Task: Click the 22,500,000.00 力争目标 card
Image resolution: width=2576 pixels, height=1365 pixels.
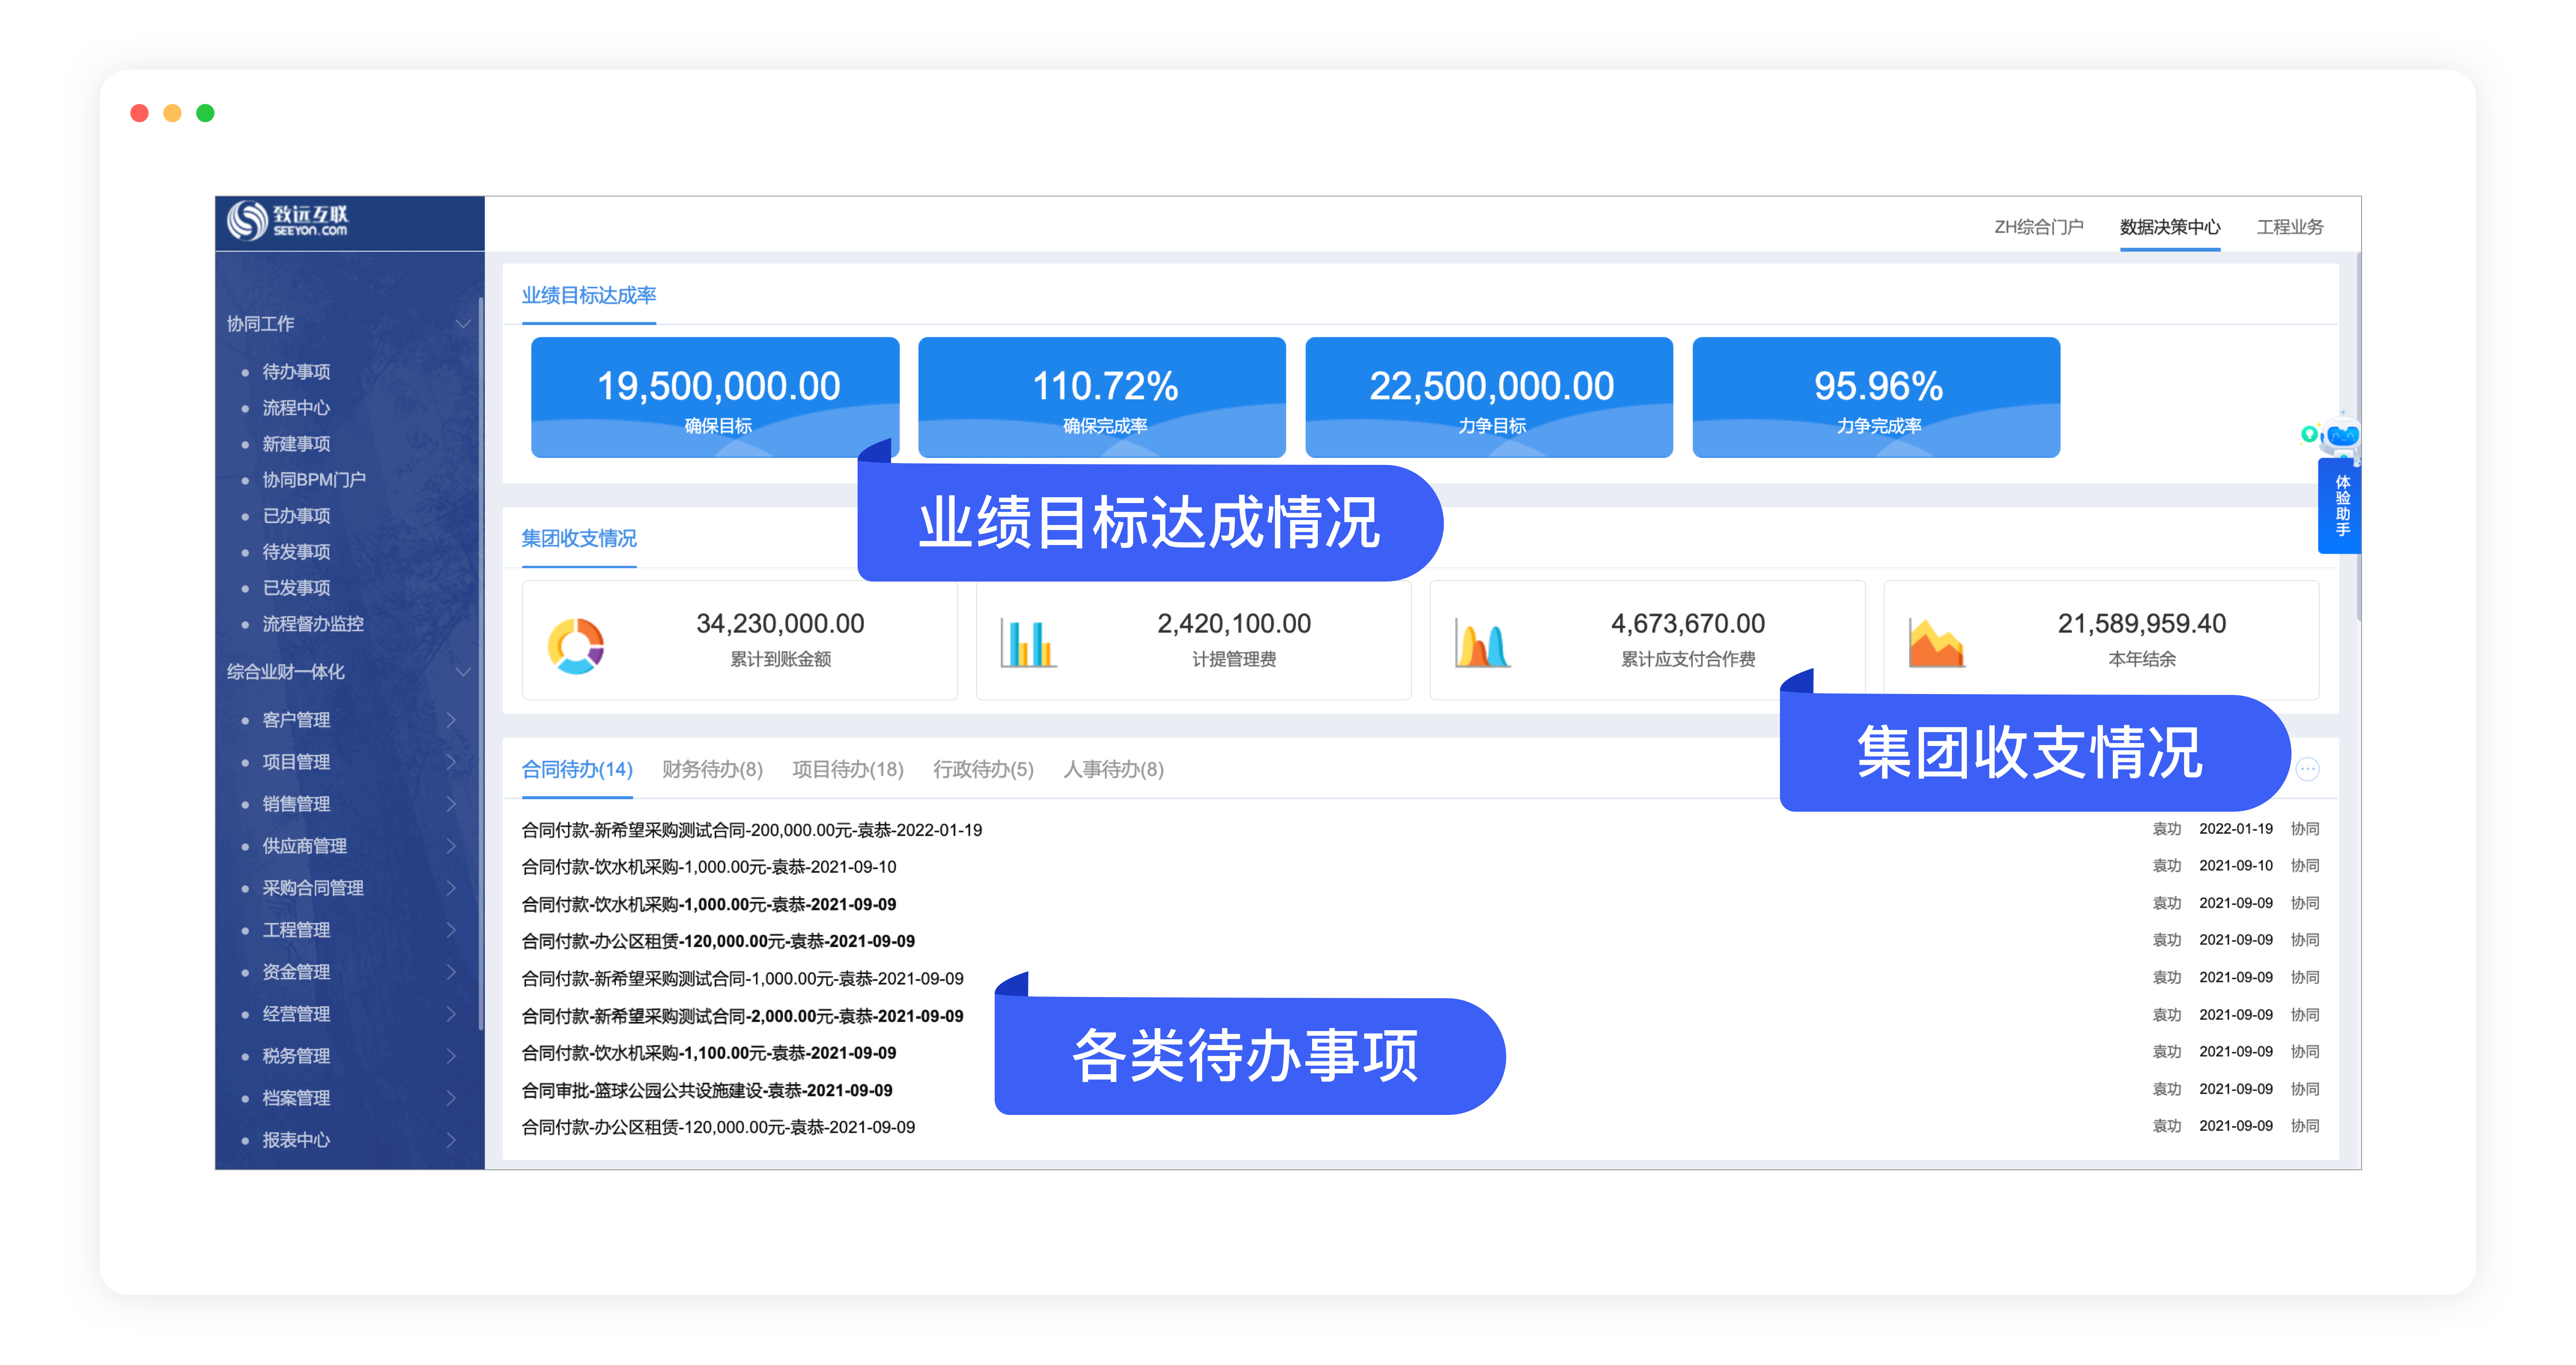Action: 1489,397
